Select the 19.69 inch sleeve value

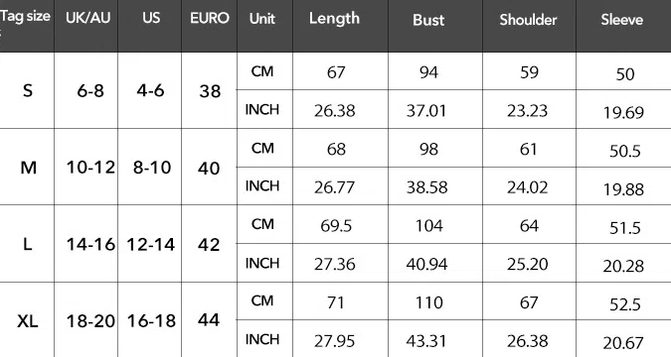click(x=623, y=113)
